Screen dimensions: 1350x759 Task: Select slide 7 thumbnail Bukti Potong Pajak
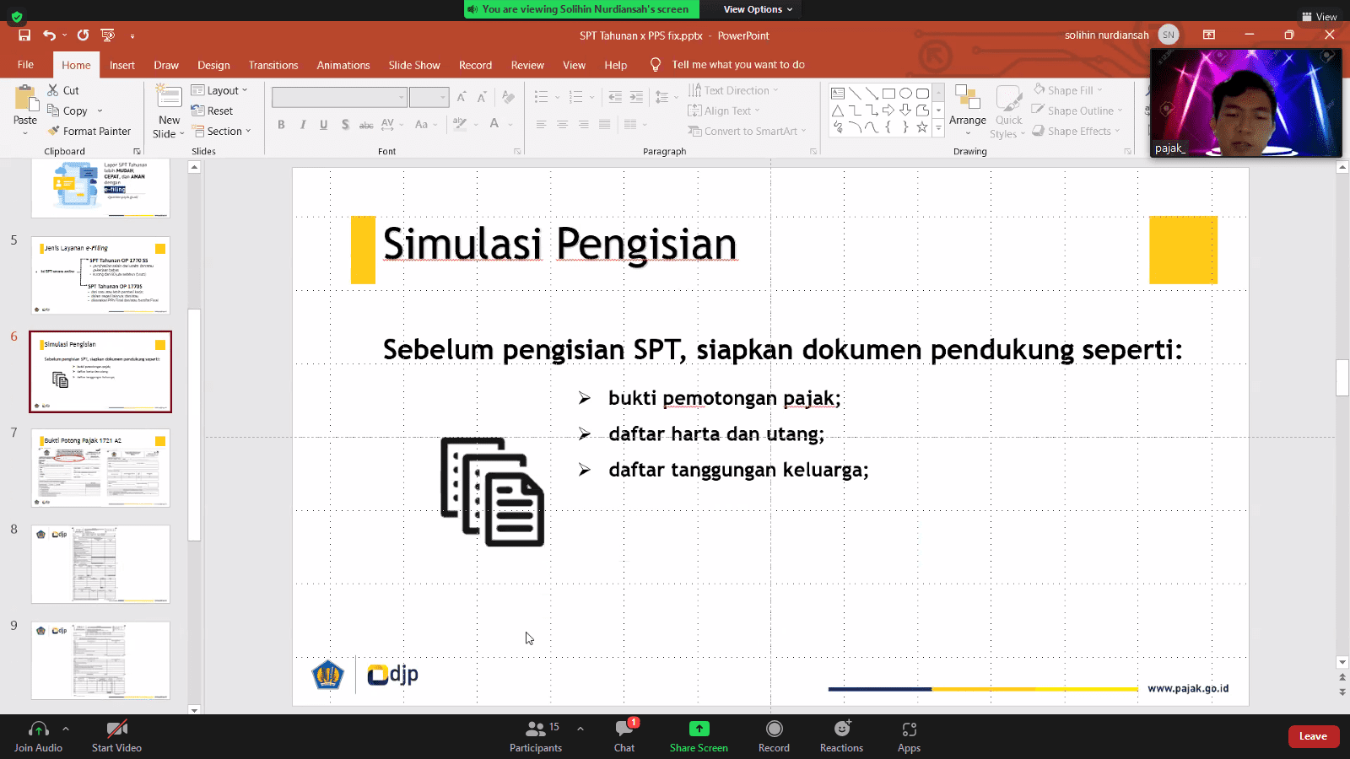tap(100, 468)
